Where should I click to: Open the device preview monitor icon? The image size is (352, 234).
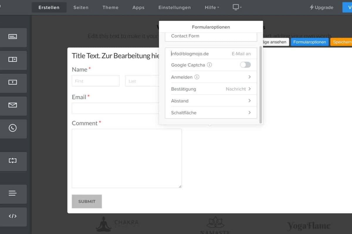click(x=236, y=7)
